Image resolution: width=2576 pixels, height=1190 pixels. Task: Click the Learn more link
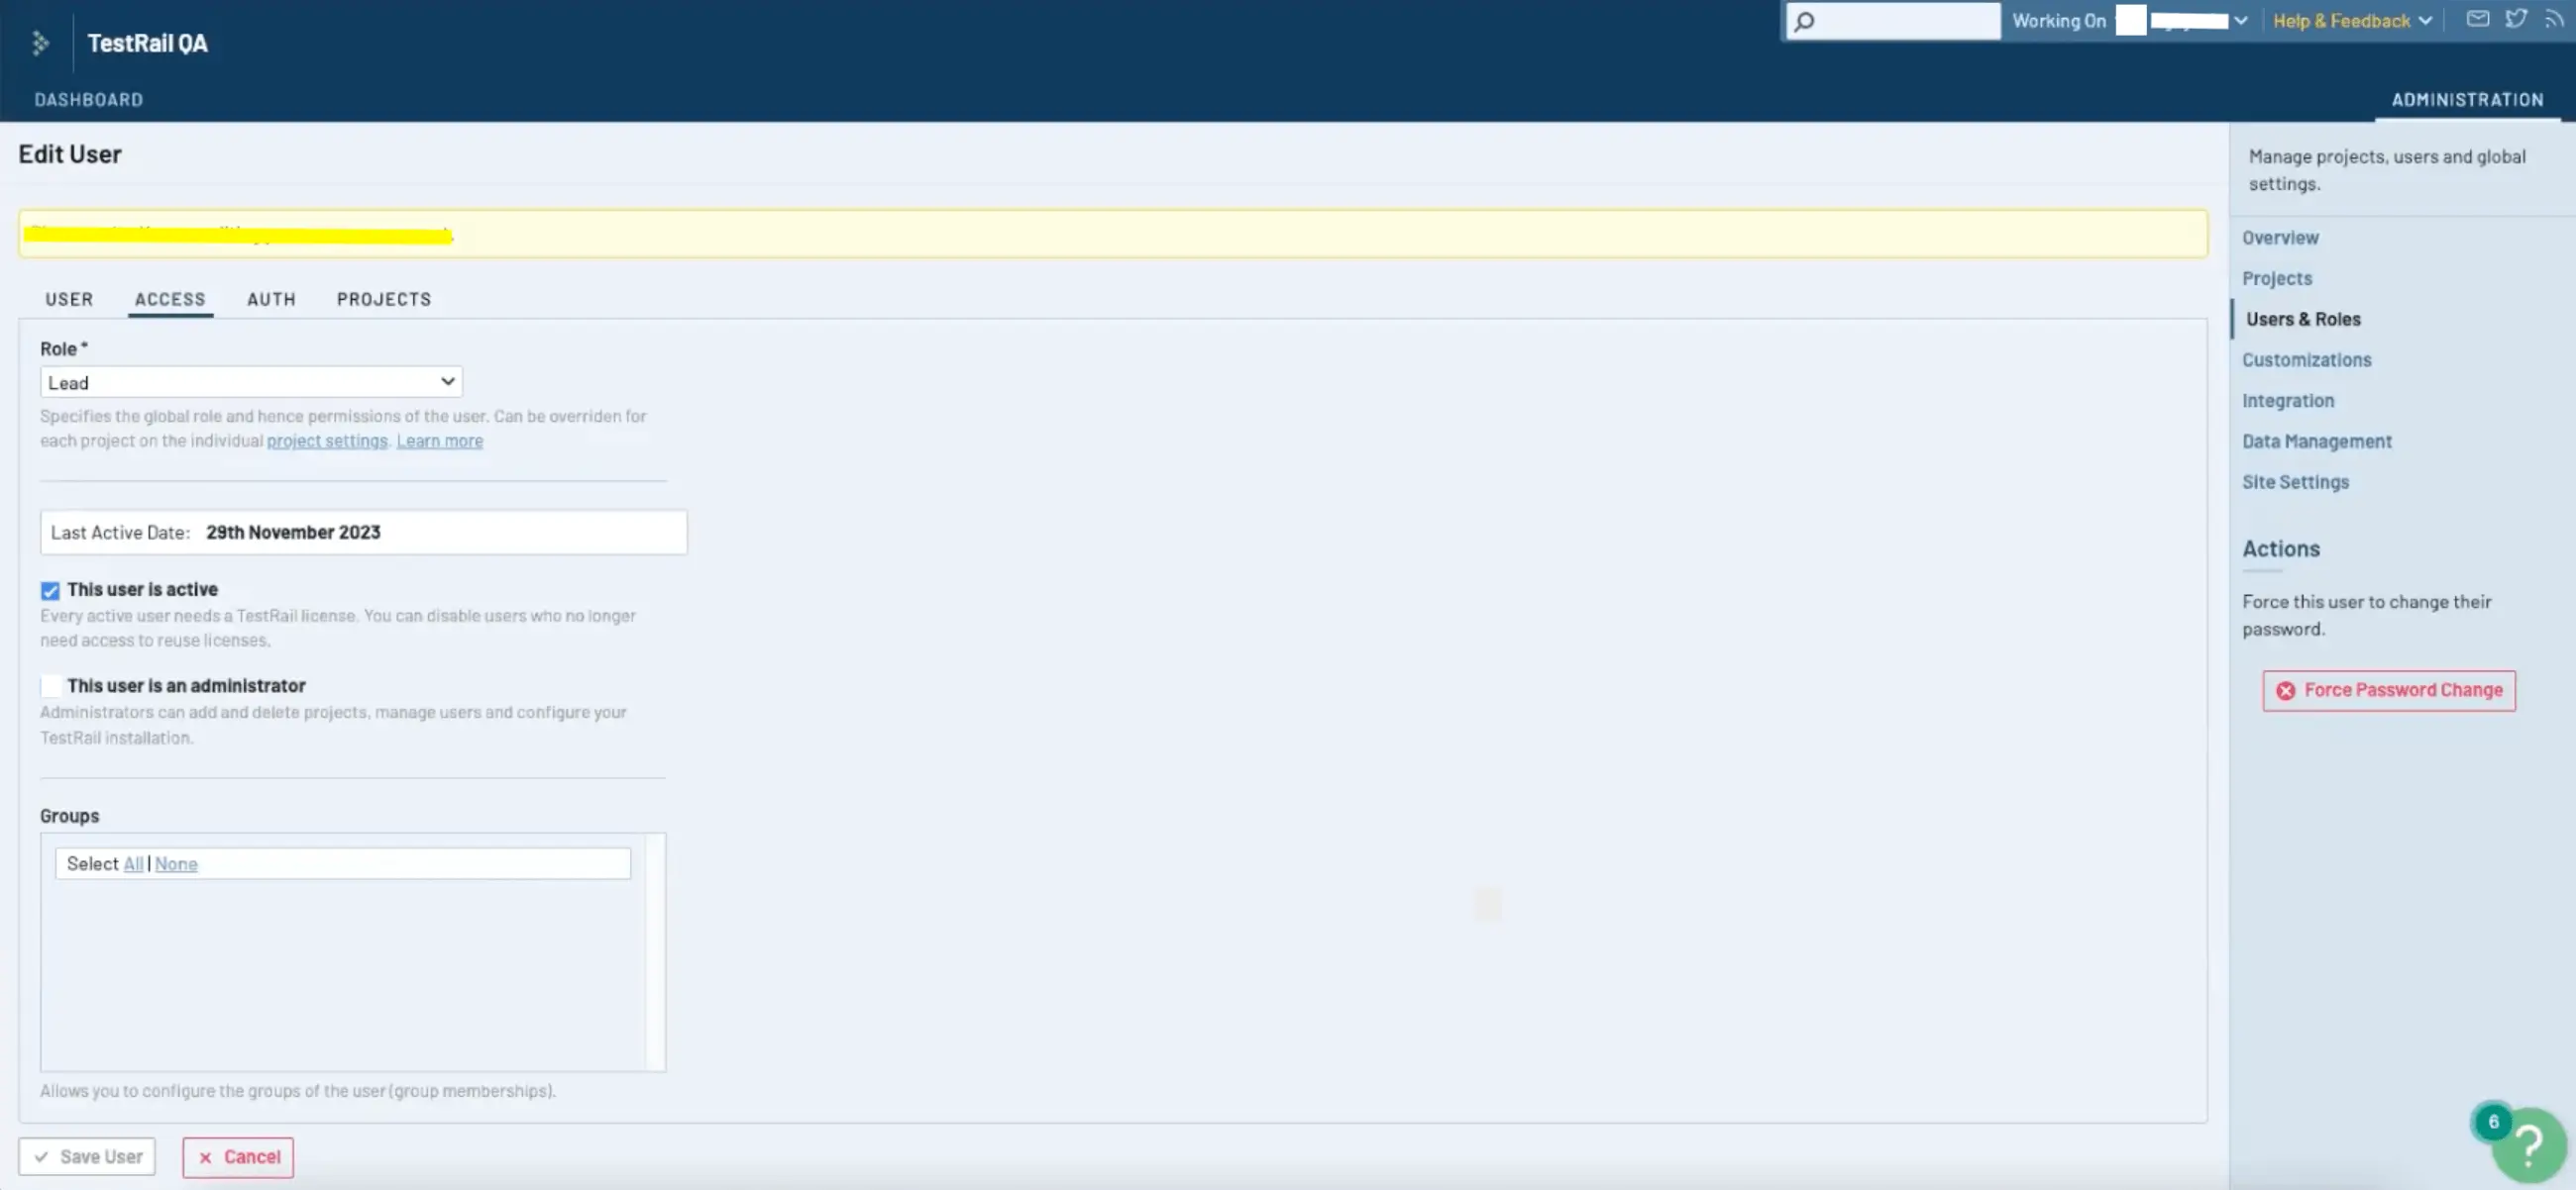pos(440,441)
